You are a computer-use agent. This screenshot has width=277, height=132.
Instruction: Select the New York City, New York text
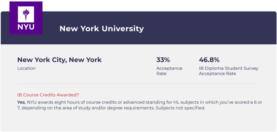click(x=60, y=60)
